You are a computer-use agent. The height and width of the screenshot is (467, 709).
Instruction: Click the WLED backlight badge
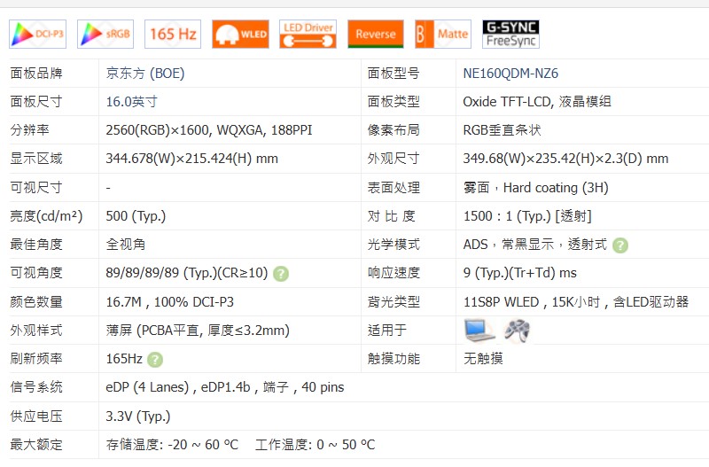(x=240, y=35)
